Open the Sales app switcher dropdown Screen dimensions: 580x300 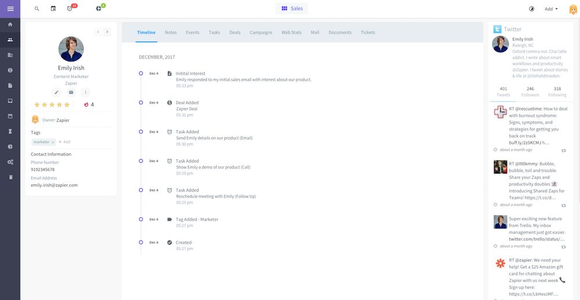292,9
